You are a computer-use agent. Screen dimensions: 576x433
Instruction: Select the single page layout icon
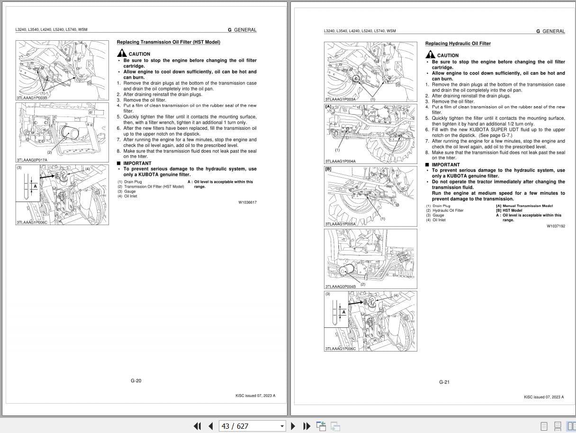[x=545, y=426]
